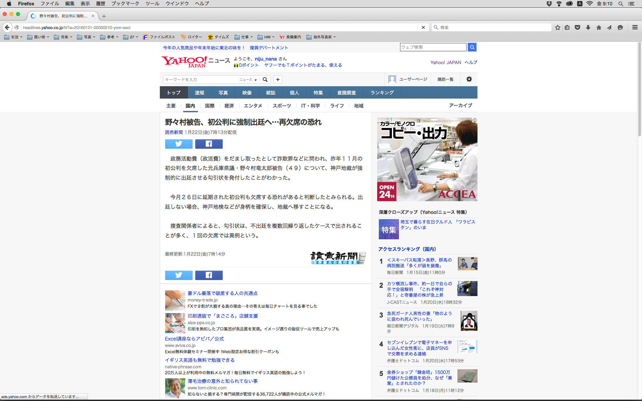Expand the 海外写真家 bookmarks folder
This screenshot has width=642, height=401.
point(321,37)
